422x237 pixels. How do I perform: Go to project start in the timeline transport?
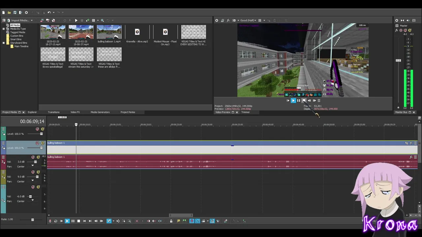coord(84,221)
